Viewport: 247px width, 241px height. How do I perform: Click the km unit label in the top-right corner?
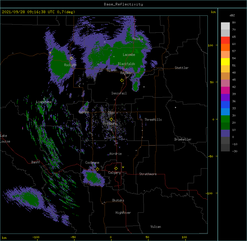213,12
